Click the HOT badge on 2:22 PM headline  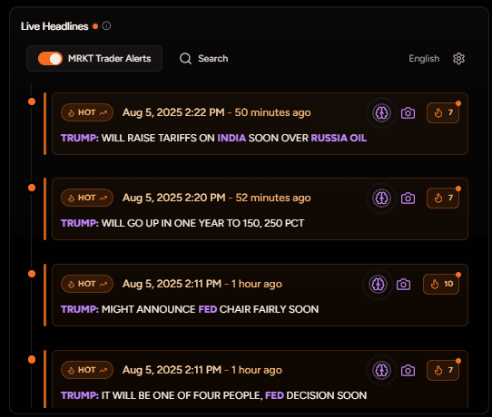pos(87,112)
